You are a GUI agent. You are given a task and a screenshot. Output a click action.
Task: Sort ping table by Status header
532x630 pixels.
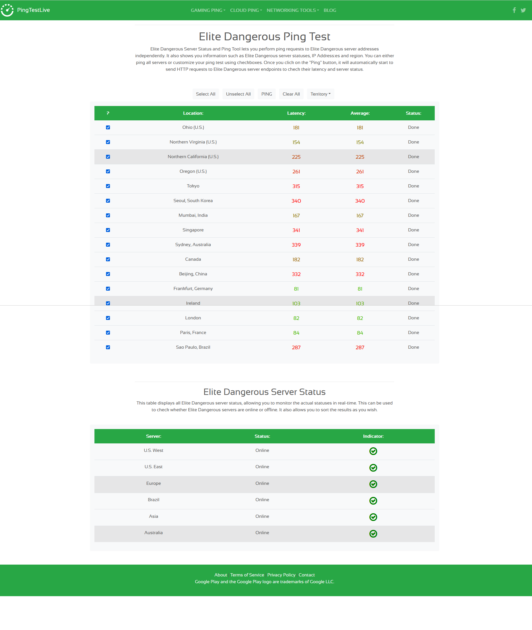(413, 113)
